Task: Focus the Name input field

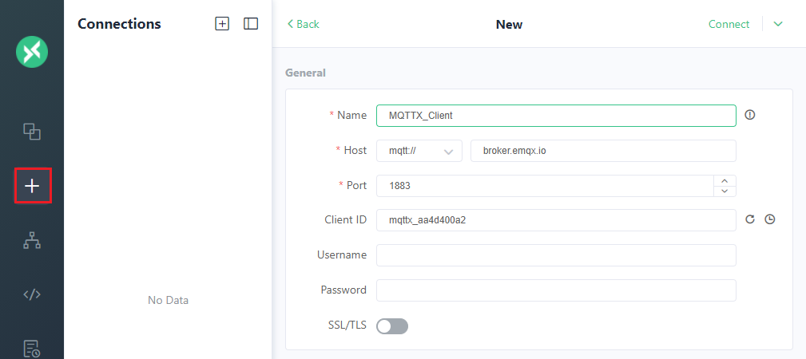Action: [x=556, y=116]
